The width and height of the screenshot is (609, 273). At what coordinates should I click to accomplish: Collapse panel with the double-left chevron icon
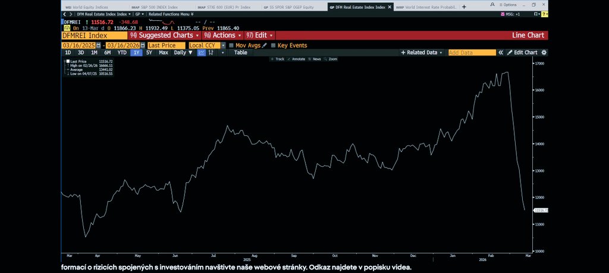(501, 53)
